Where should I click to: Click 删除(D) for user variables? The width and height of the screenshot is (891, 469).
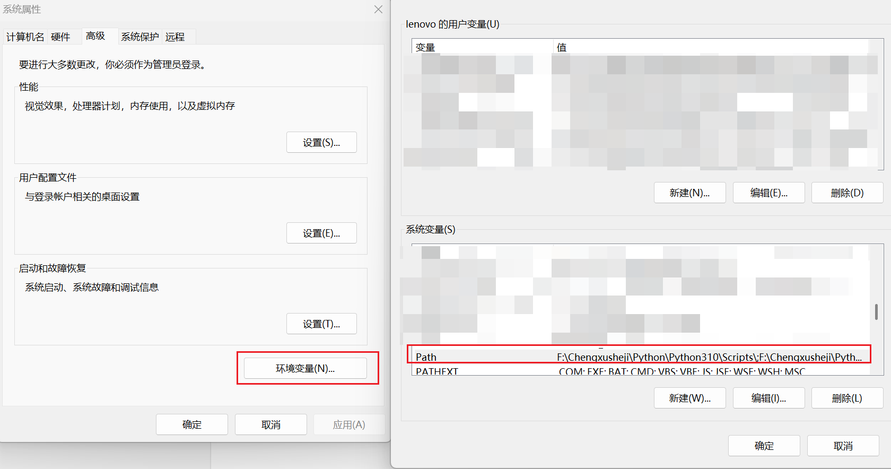click(848, 193)
